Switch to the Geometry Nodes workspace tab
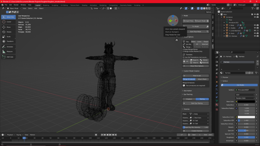Screen dimensions: 260x146 coord(126,5)
